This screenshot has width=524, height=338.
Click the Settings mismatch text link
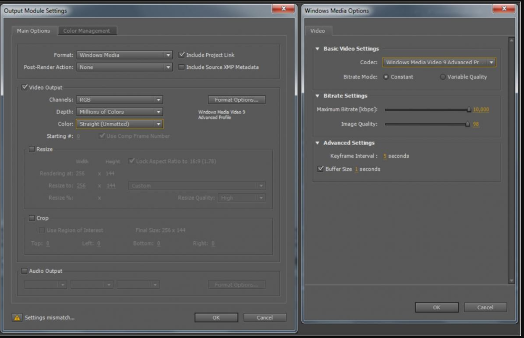point(49,318)
